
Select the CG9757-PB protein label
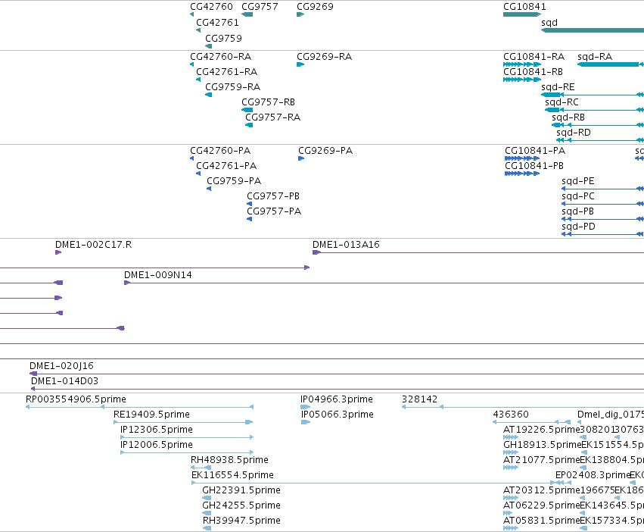click(273, 196)
